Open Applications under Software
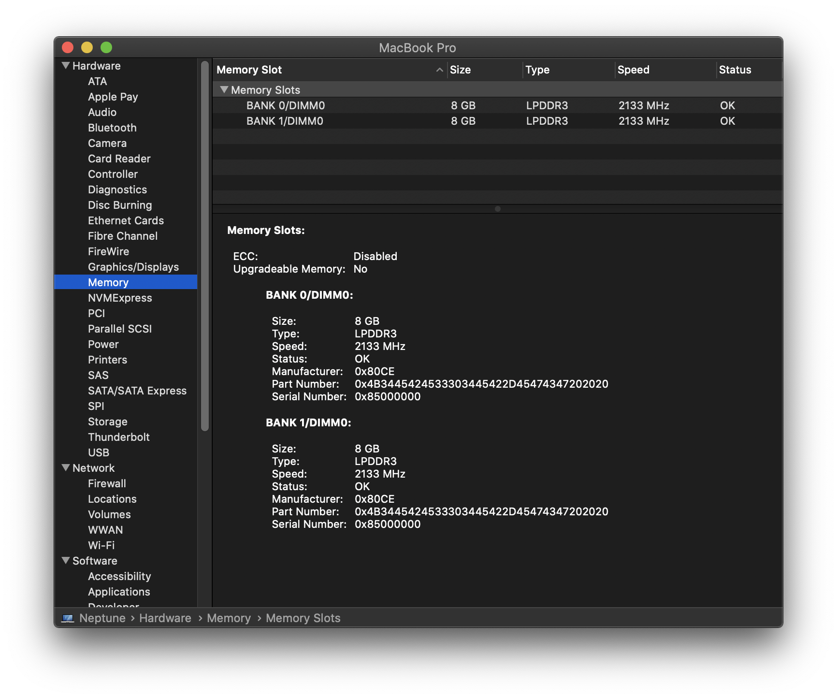Image resolution: width=837 pixels, height=699 pixels. 119,592
